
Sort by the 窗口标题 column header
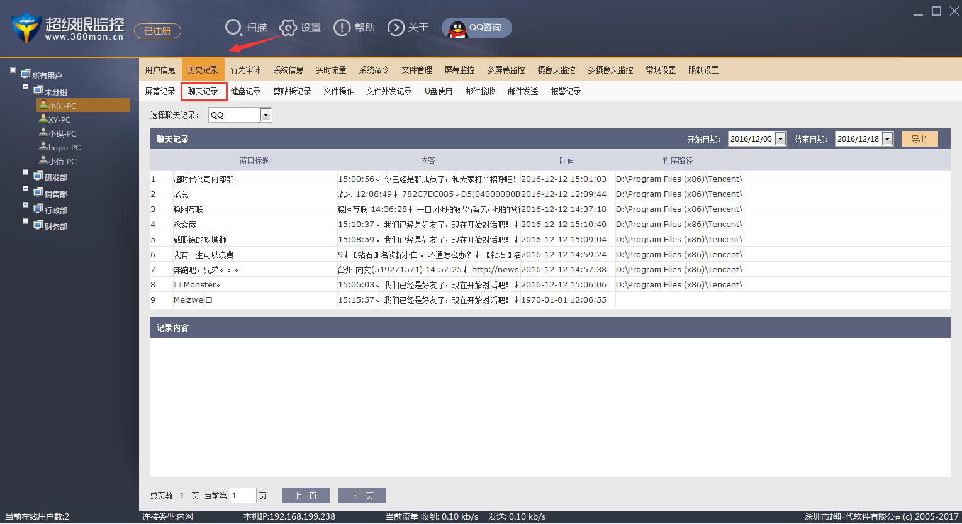(255, 160)
